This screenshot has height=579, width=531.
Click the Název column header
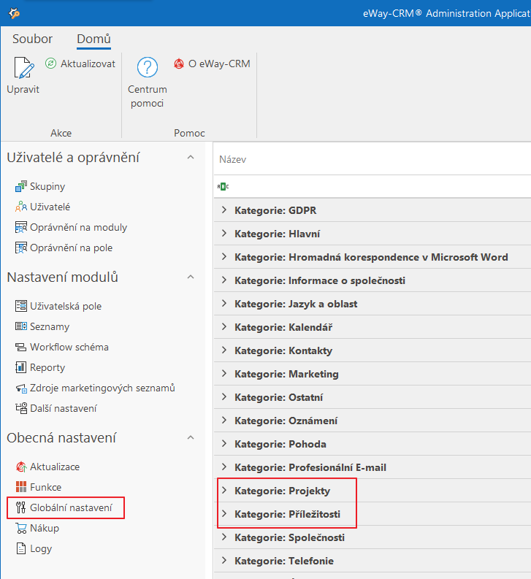click(372, 159)
